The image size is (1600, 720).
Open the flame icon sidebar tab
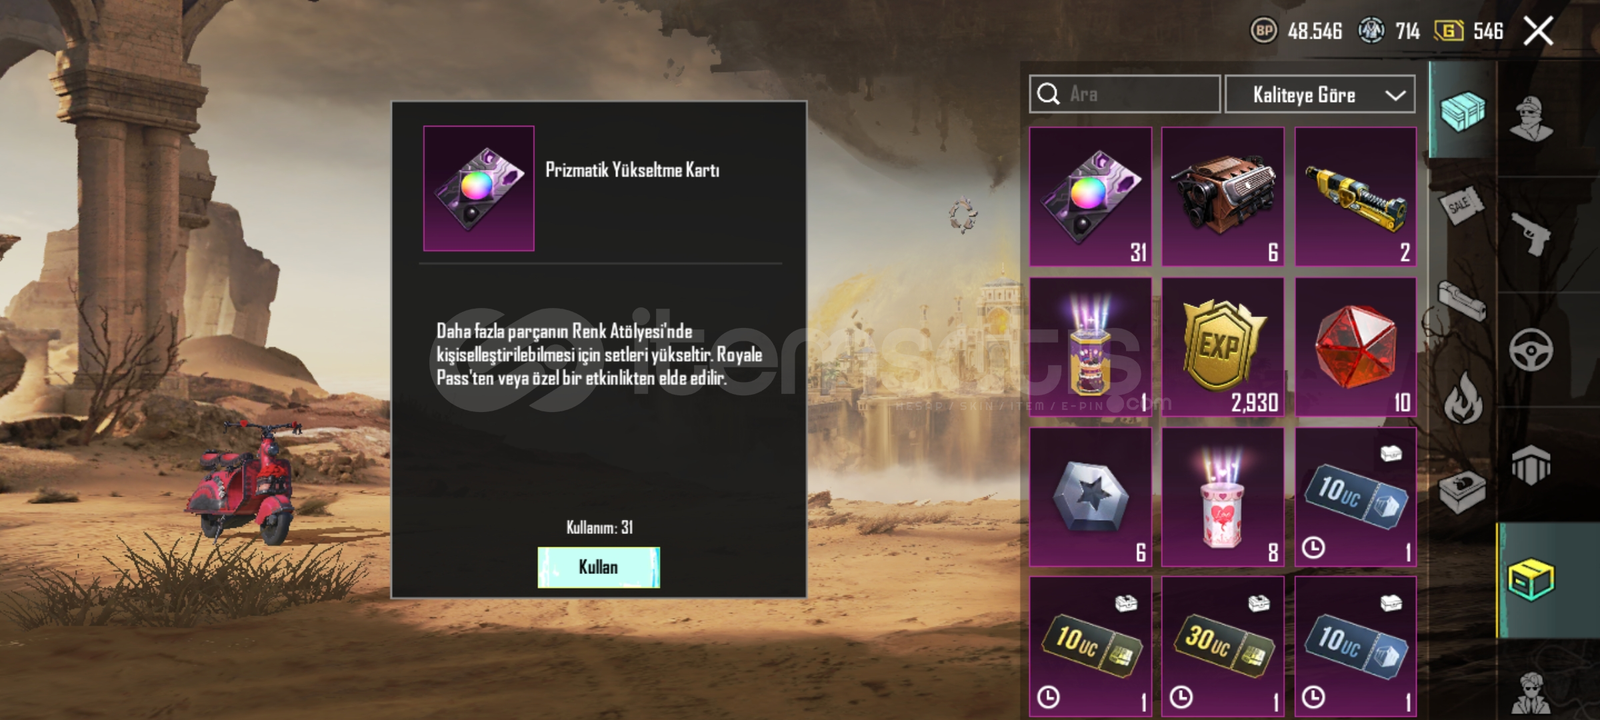[1463, 398]
